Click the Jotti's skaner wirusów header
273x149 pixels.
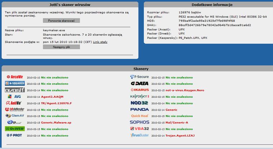(70, 5)
